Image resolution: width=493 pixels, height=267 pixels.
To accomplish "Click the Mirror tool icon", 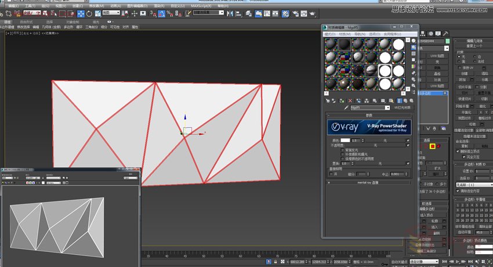I will (230, 13).
